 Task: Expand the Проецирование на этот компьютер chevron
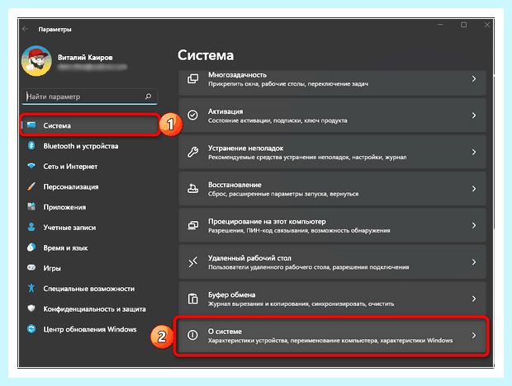click(x=473, y=225)
